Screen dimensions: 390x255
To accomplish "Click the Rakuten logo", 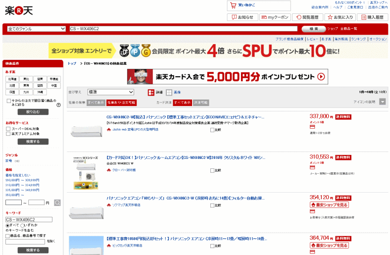I will coord(19,10).
